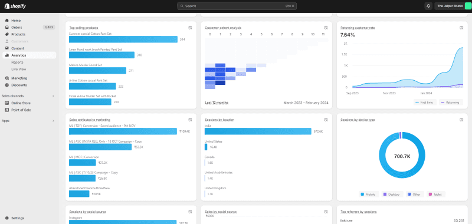Image resolution: width=472 pixels, height=224 pixels.
Task: Click Last 12 months cohort range
Action: (x=217, y=103)
